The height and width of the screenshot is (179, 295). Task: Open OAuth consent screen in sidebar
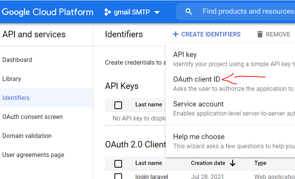point(33,117)
